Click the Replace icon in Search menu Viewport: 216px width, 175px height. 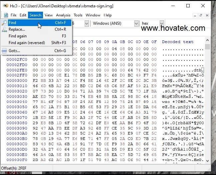tap(4, 29)
